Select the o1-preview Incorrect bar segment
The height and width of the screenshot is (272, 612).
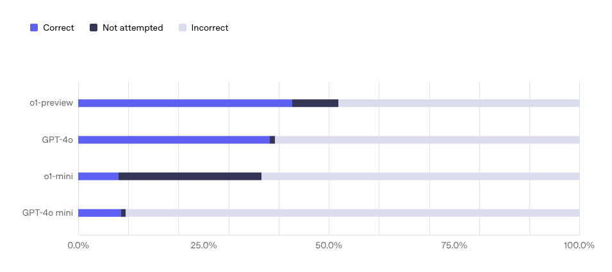[458, 103]
